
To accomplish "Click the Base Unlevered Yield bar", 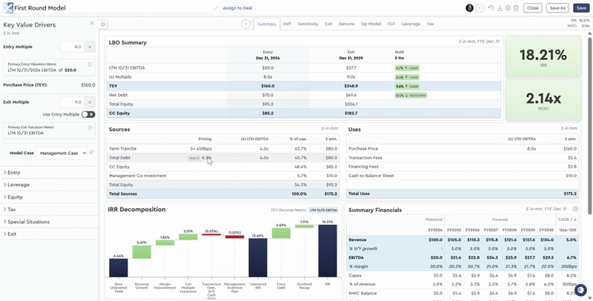I will 119,268.
